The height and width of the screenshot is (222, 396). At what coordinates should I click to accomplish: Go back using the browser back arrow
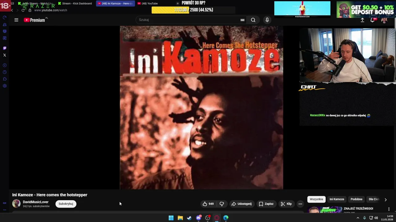pyautogui.click(x=12, y=10)
